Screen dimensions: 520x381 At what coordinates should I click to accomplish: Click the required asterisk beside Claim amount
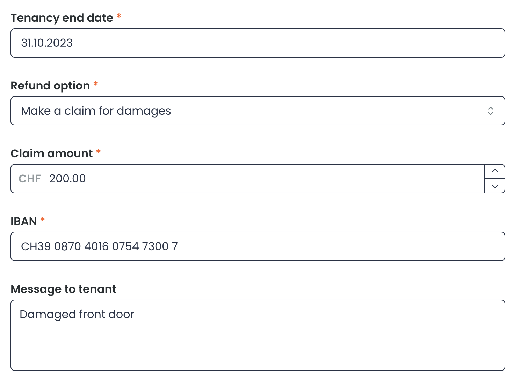[x=98, y=152]
